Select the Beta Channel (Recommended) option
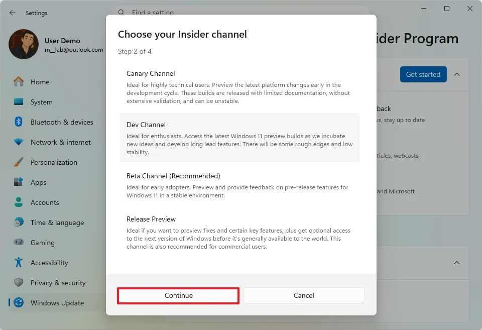 click(239, 184)
